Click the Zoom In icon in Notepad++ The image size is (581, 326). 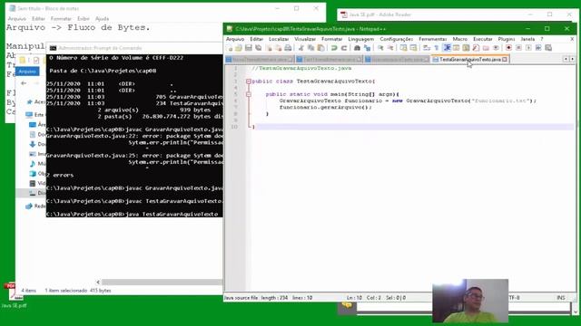tap(380, 48)
